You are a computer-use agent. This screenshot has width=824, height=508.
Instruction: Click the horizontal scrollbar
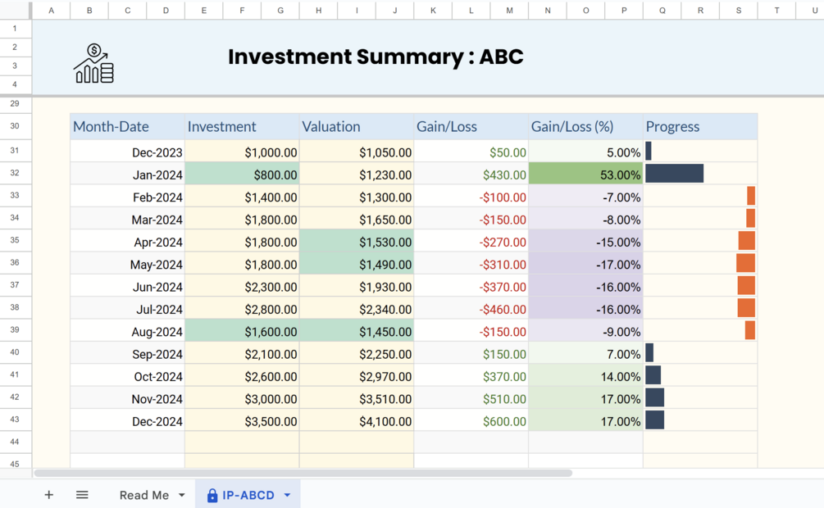click(x=303, y=473)
